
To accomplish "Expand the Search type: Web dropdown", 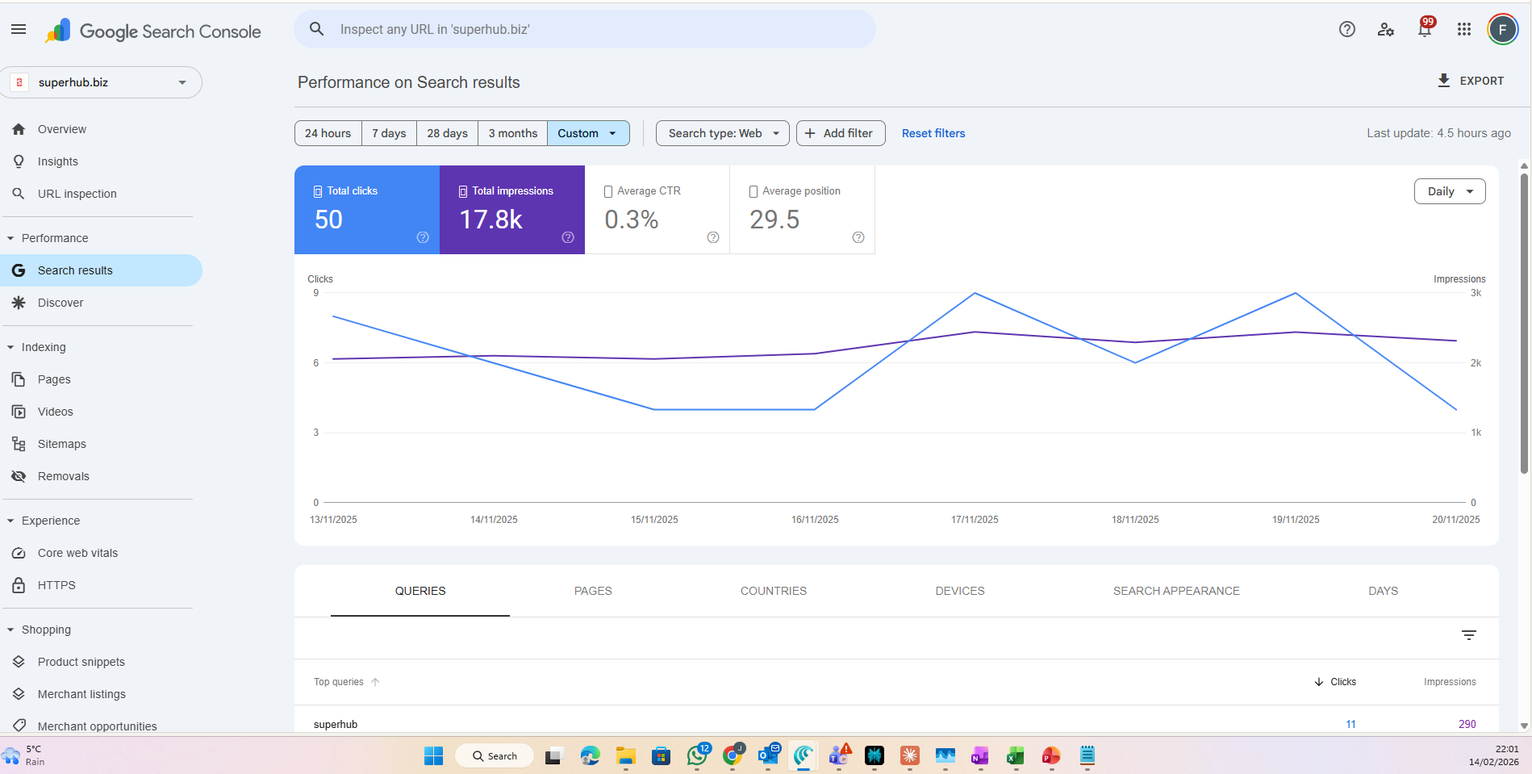I will pyautogui.click(x=723, y=133).
